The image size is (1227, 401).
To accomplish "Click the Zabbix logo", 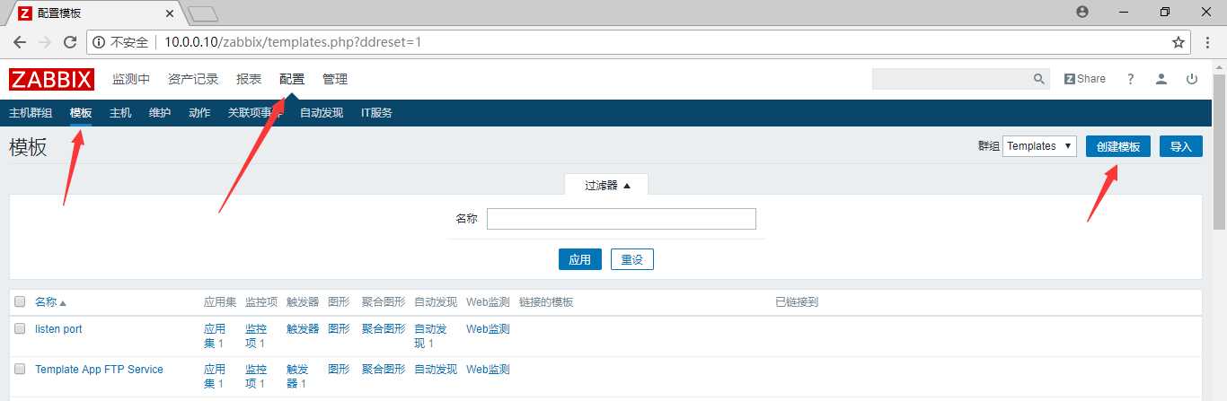I will coord(51,79).
